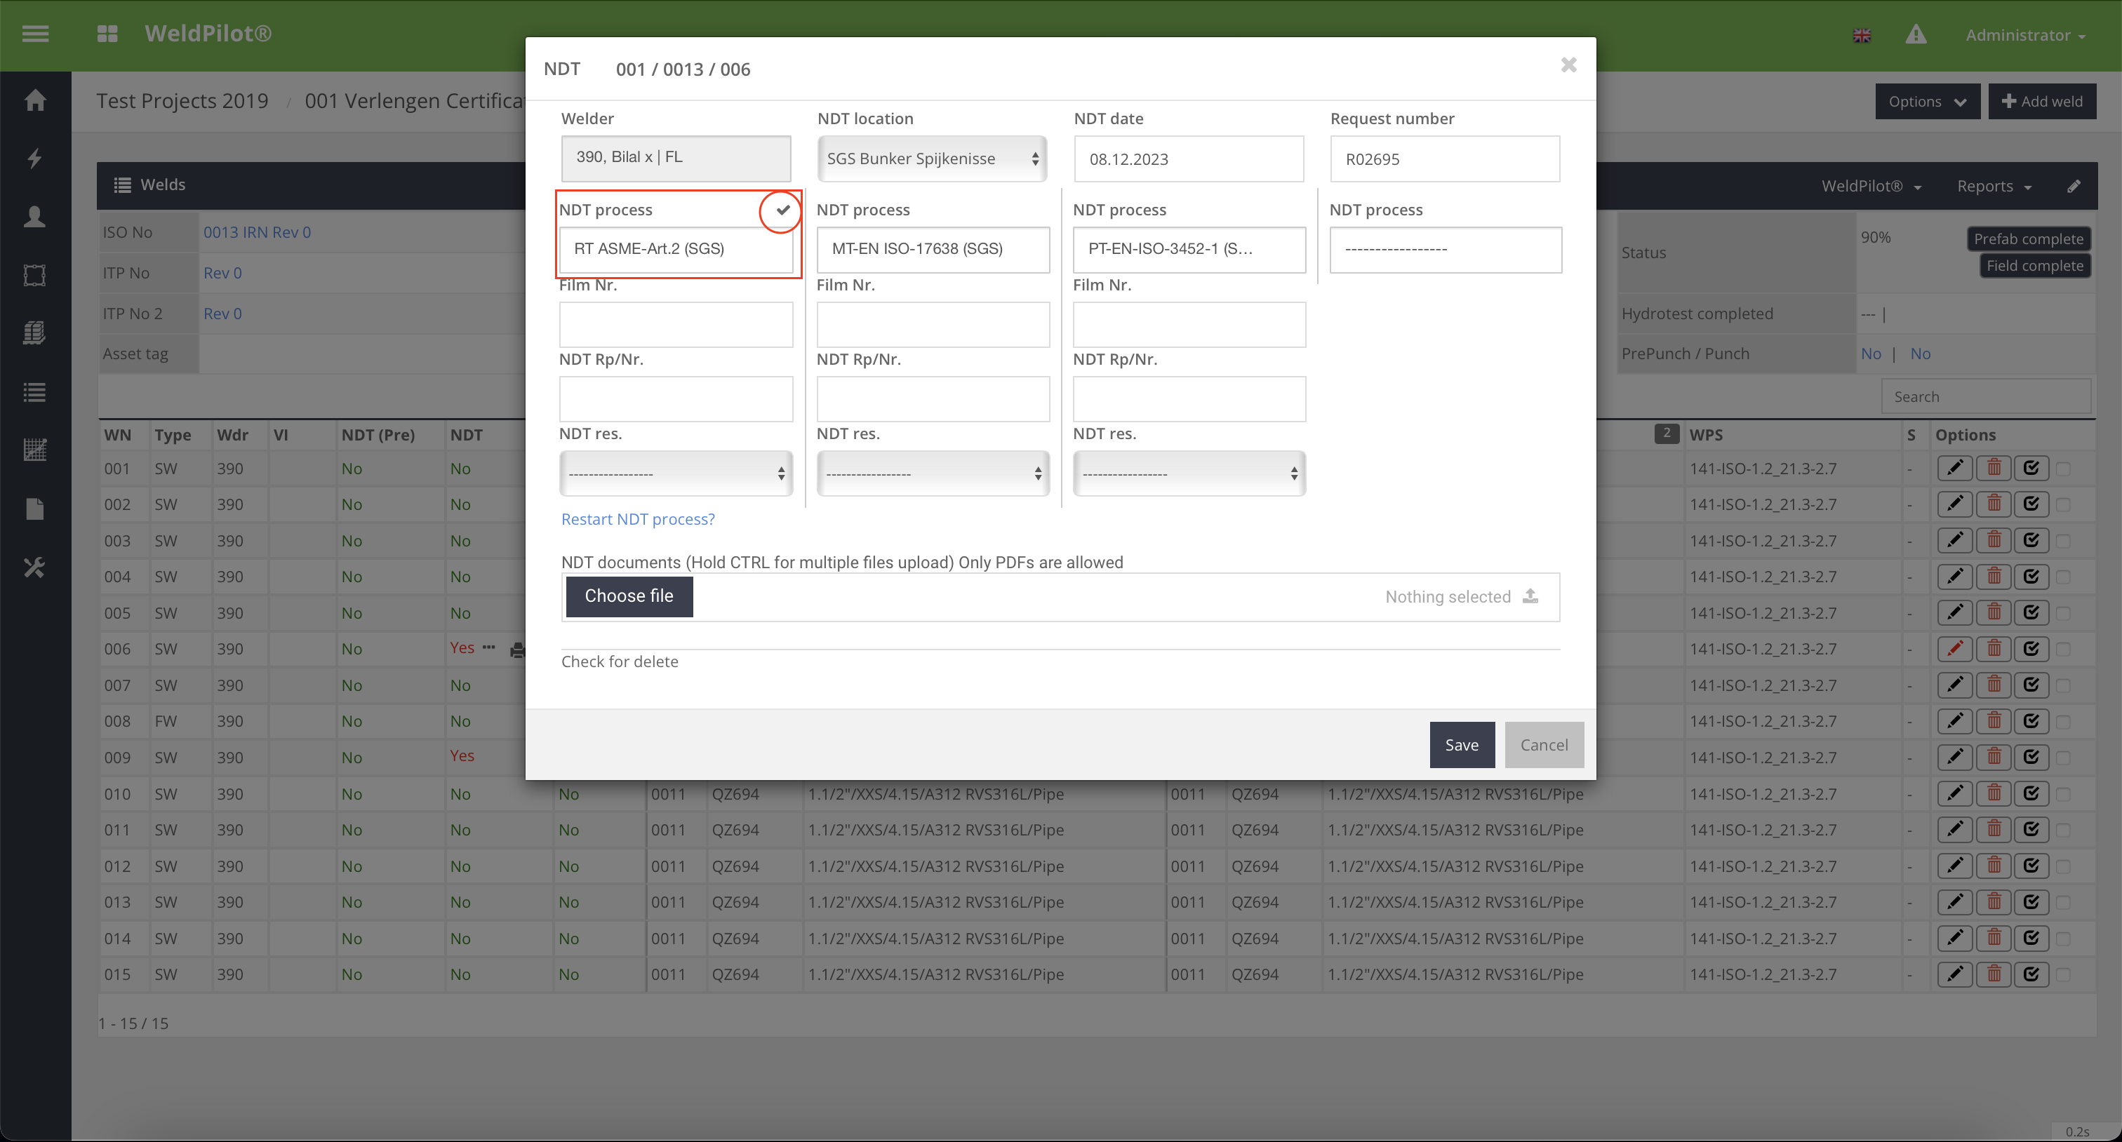Click the Request number input field
Screen dimensions: 2122x1142
(x=1444, y=159)
